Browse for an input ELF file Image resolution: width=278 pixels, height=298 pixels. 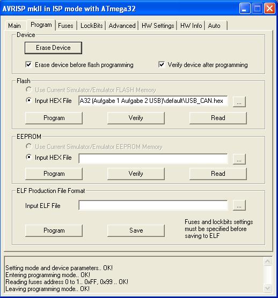click(x=239, y=205)
